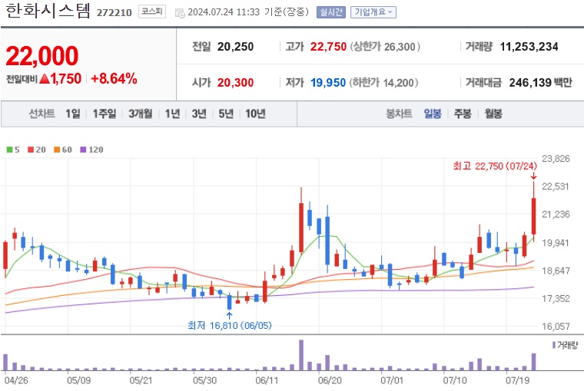The height and width of the screenshot is (391, 584).
Task: Click the 07/19 date axis label
Action: click(x=517, y=380)
